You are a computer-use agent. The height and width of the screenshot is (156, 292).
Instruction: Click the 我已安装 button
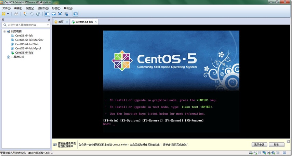260,145
